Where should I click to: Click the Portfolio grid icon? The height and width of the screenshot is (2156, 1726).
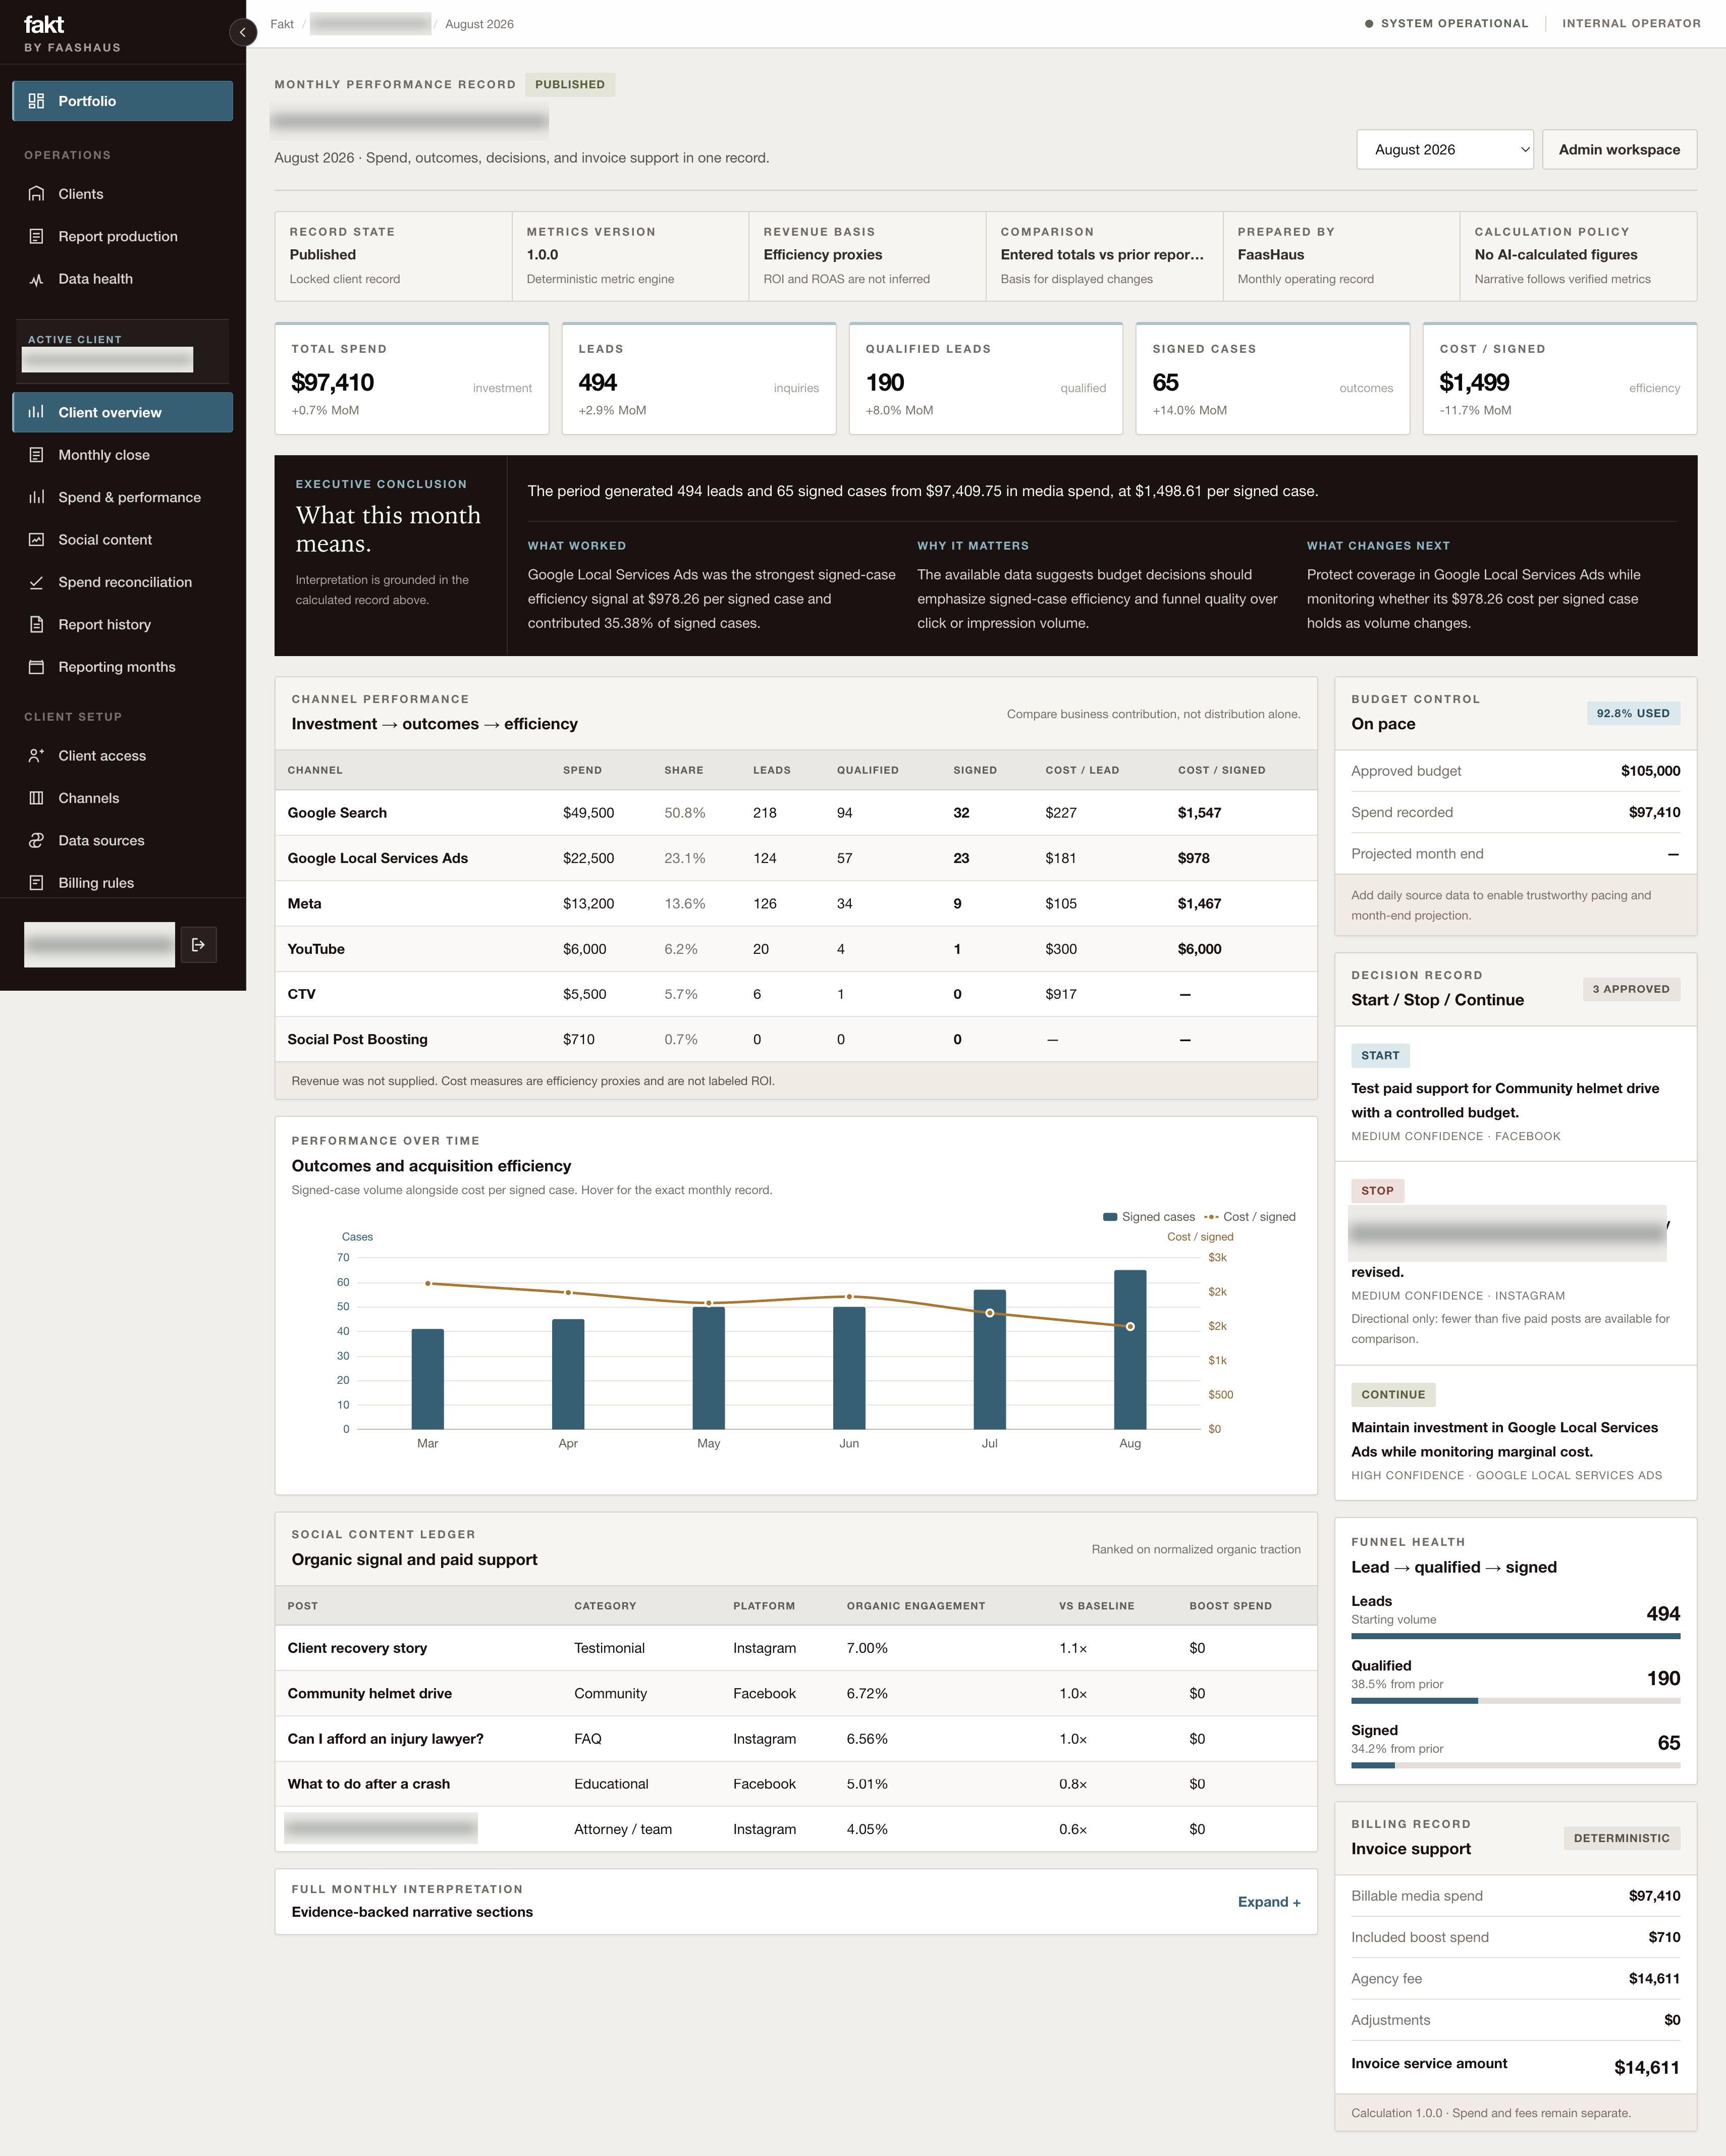[x=36, y=101]
